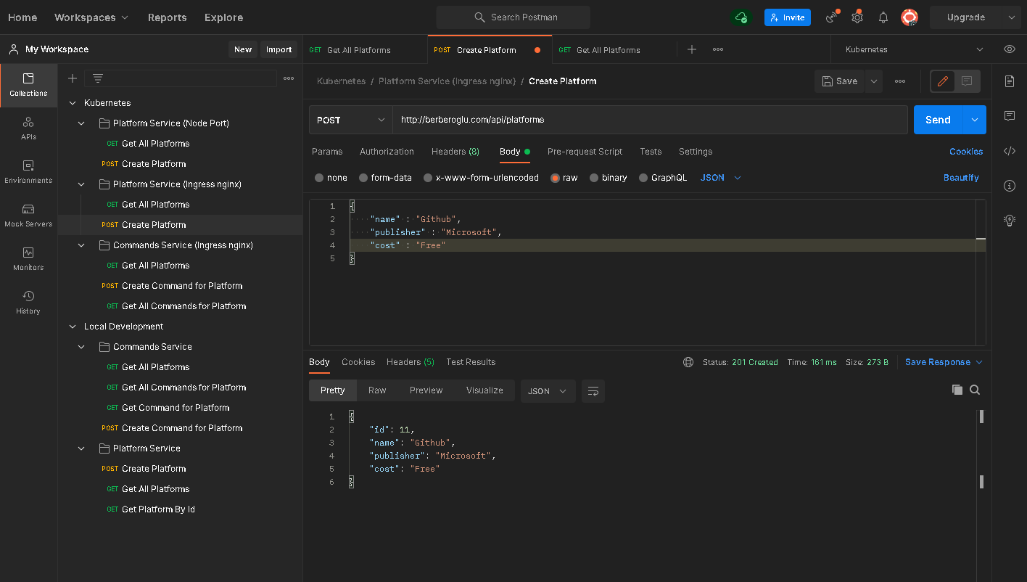Open the notifications bell
Image resolution: width=1027 pixels, height=582 pixels.
point(883,17)
